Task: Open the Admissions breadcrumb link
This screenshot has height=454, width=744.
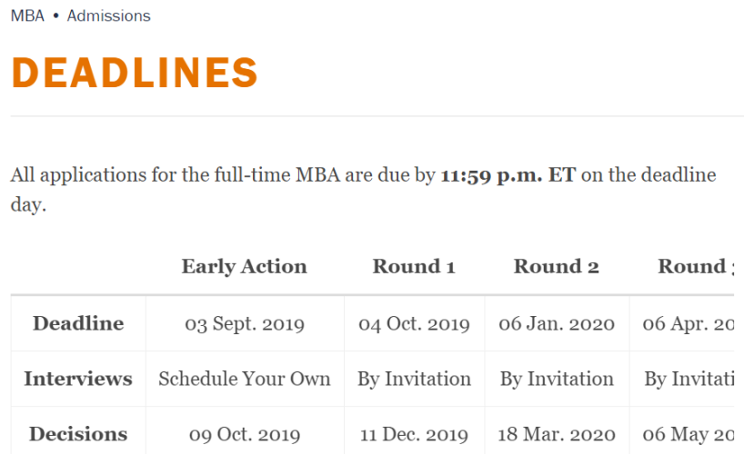Action: 108,15
